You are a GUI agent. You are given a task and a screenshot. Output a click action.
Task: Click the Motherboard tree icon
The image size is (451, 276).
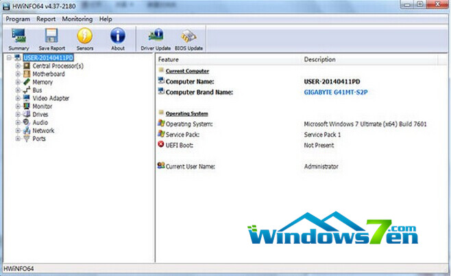coord(27,74)
